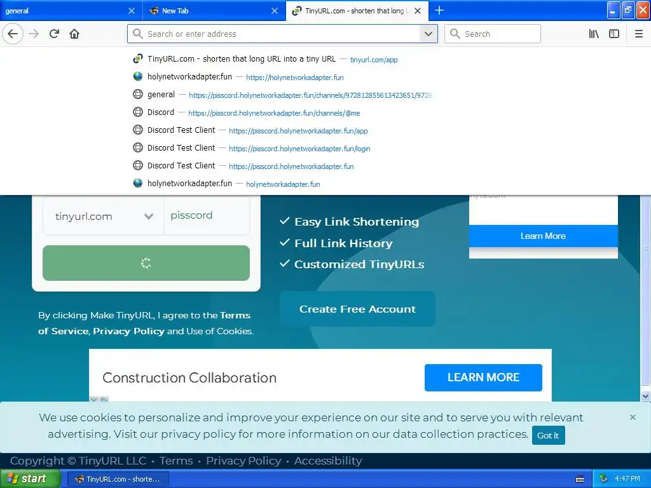Viewport: 651px width, 488px height.
Task: Click the Full Link History text
Action: (343, 243)
